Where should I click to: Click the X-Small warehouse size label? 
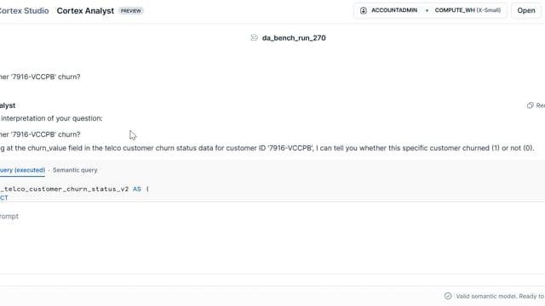(x=488, y=10)
